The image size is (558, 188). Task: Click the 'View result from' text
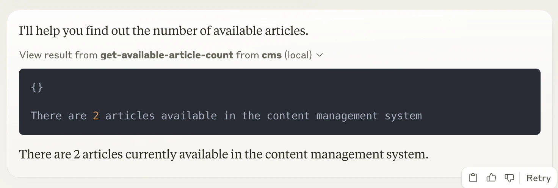pyautogui.click(x=58, y=55)
